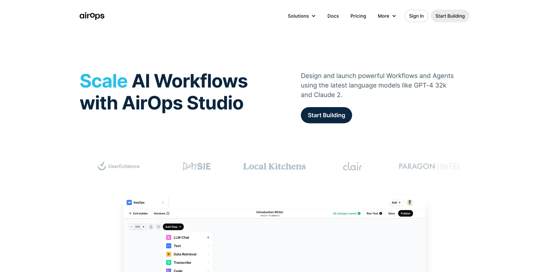Screen dimensions: 549x272
Task: Click the fit-to-screen icon in canvas toolbar
Action: 158,227
